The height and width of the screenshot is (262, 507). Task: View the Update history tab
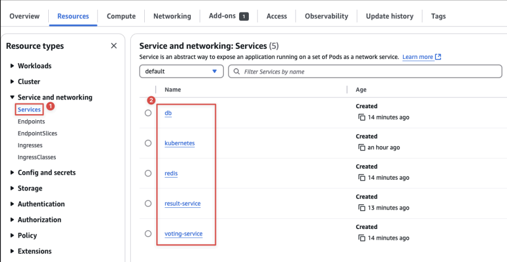(390, 16)
